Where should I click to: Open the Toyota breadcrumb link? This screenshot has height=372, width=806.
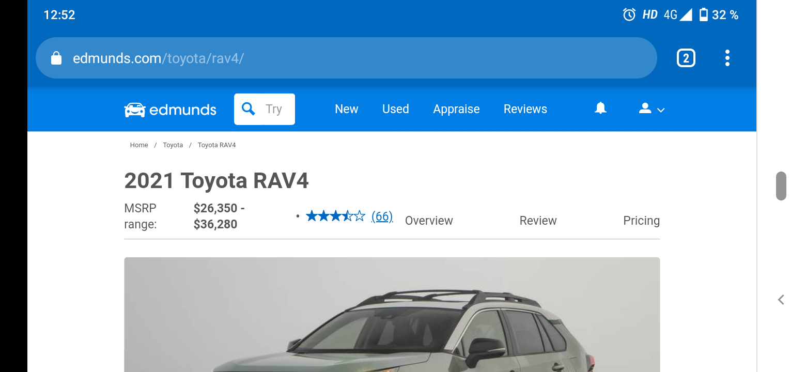173,145
